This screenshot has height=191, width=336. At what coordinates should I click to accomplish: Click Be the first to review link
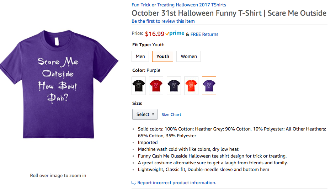point(163,21)
